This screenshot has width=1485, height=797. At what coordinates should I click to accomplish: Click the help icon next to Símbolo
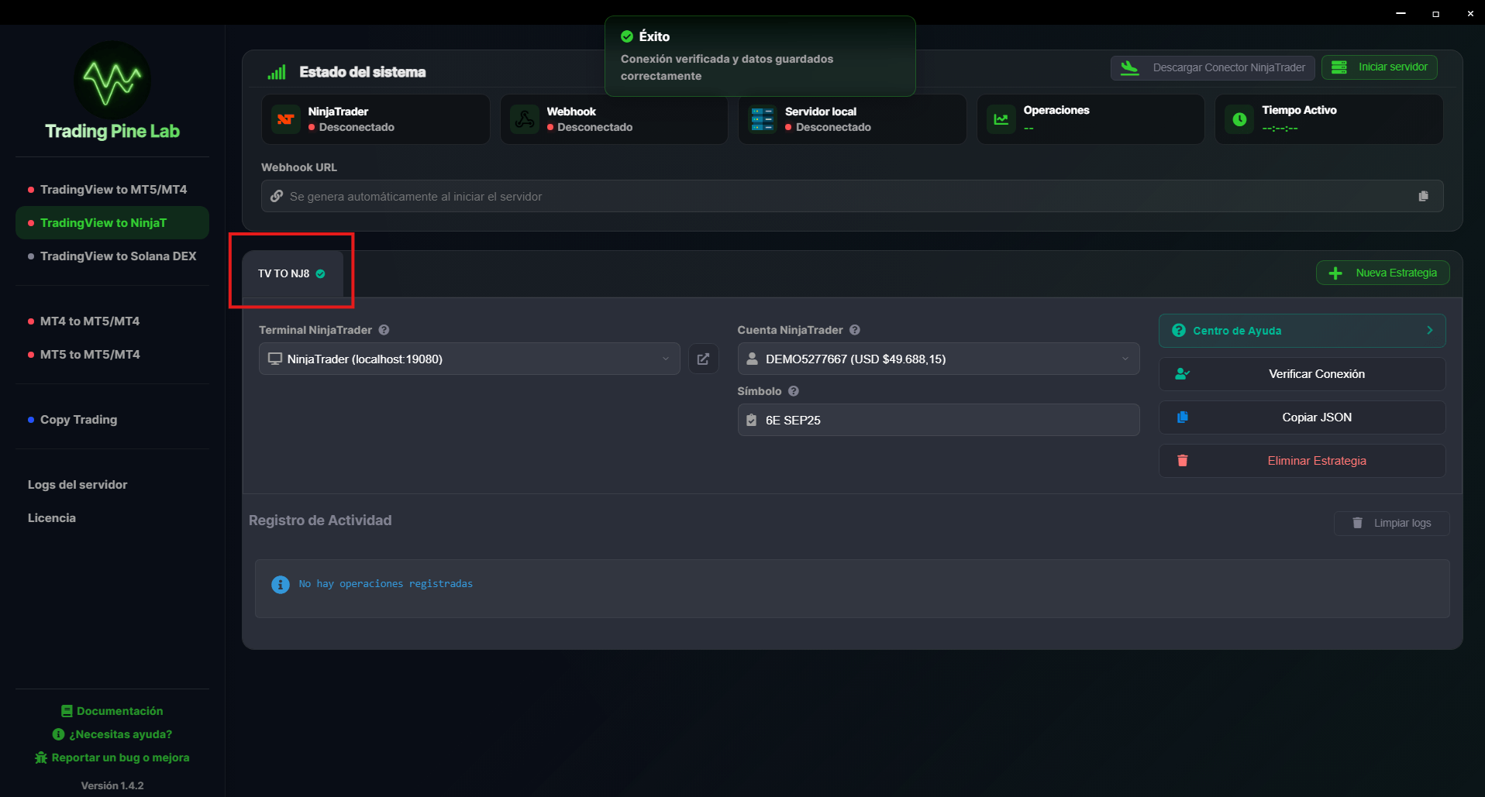click(x=794, y=391)
